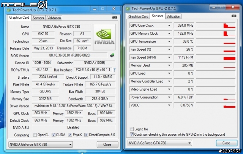Switch to Sensors tab in left window
Viewport: 243px width, 154px height.
(x=38, y=18)
